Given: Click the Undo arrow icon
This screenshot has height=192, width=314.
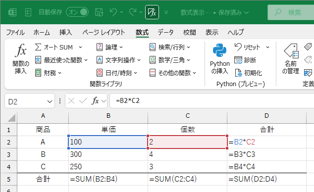Looking at the screenshot, I should (x=113, y=12).
